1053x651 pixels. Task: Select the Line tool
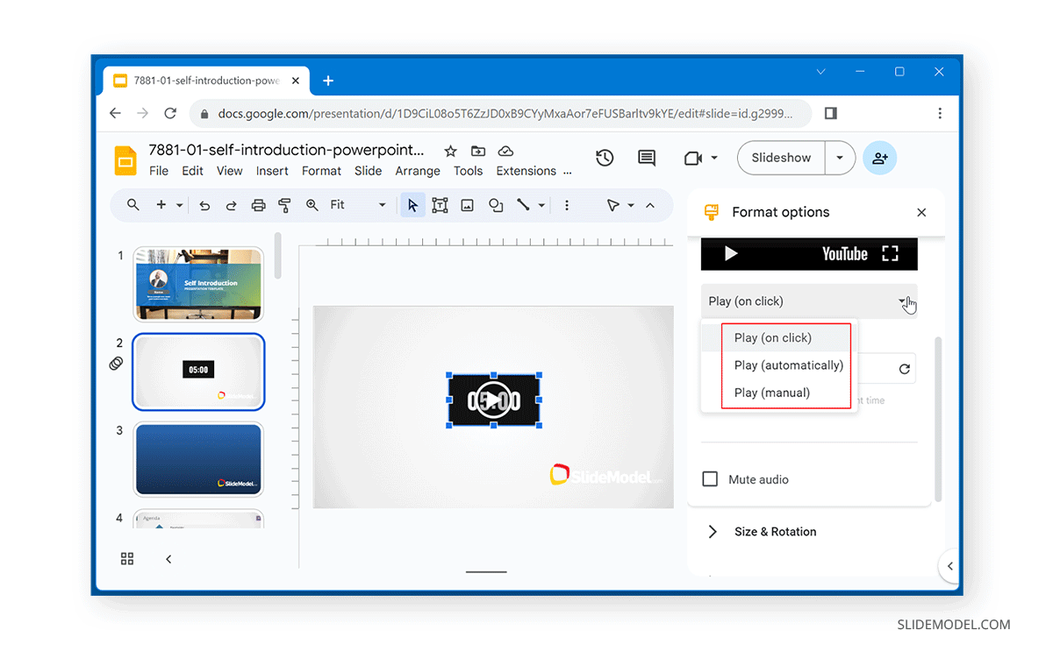tap(525, 205)
